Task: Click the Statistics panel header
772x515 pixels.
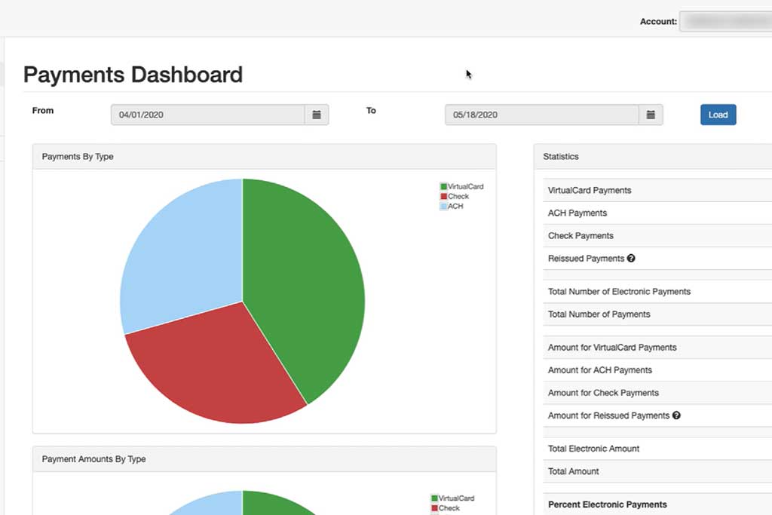Action: [x=653, y=157]
